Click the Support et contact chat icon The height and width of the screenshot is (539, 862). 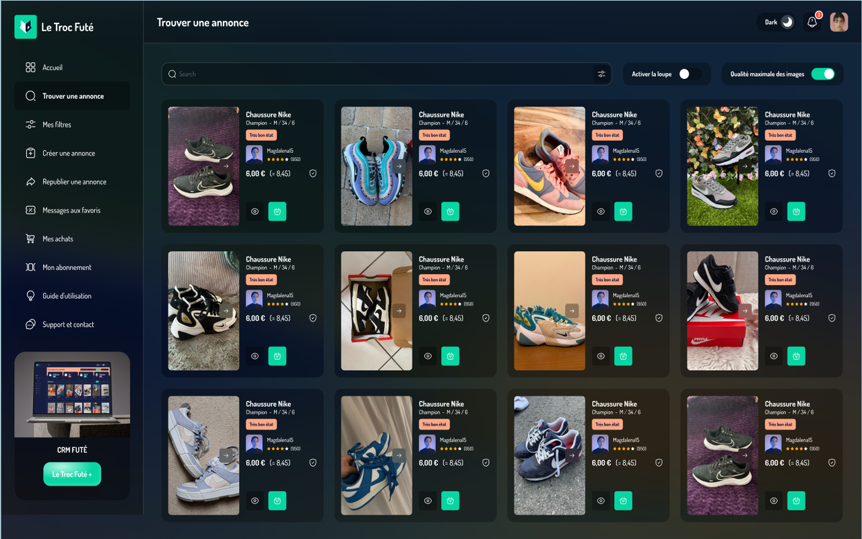30,324
